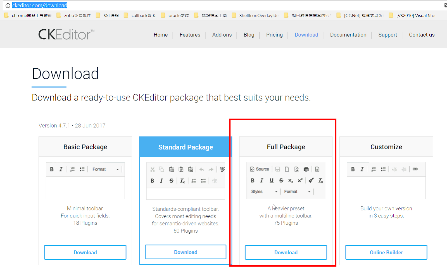447x268 pixels.
Task: Click bulleted list icon in Basic Package preview
Action: point(82,169)
